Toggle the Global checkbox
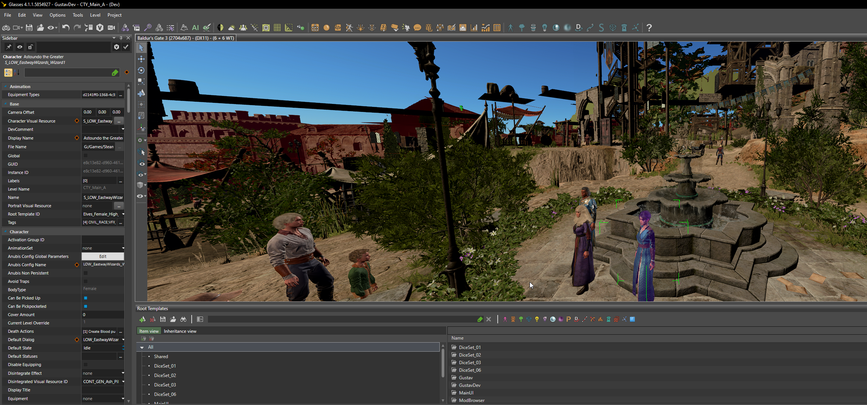This screenshot has height=405, width=867. pyautogui.click(x=86, y=155)
